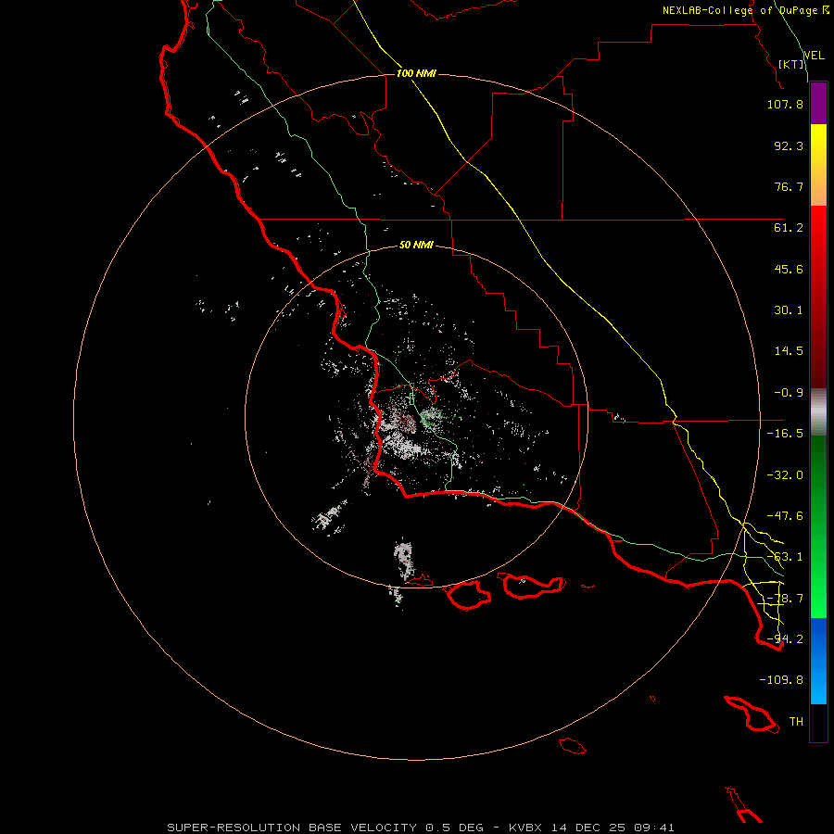Click the TH threshold label
Screen dimensions: 834x834
pos(796,722)
